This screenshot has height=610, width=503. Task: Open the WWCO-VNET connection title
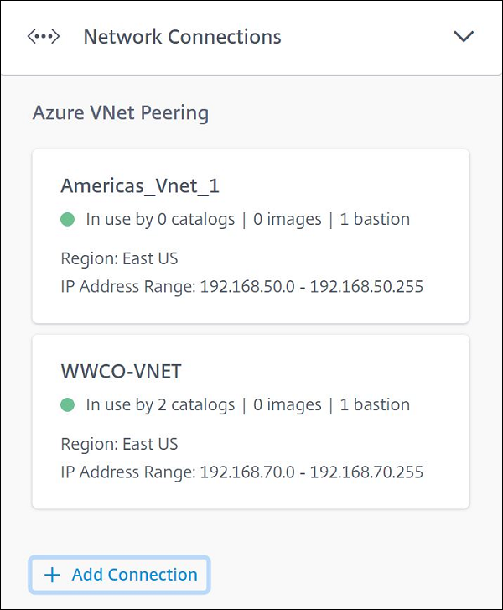coord(122,371)
